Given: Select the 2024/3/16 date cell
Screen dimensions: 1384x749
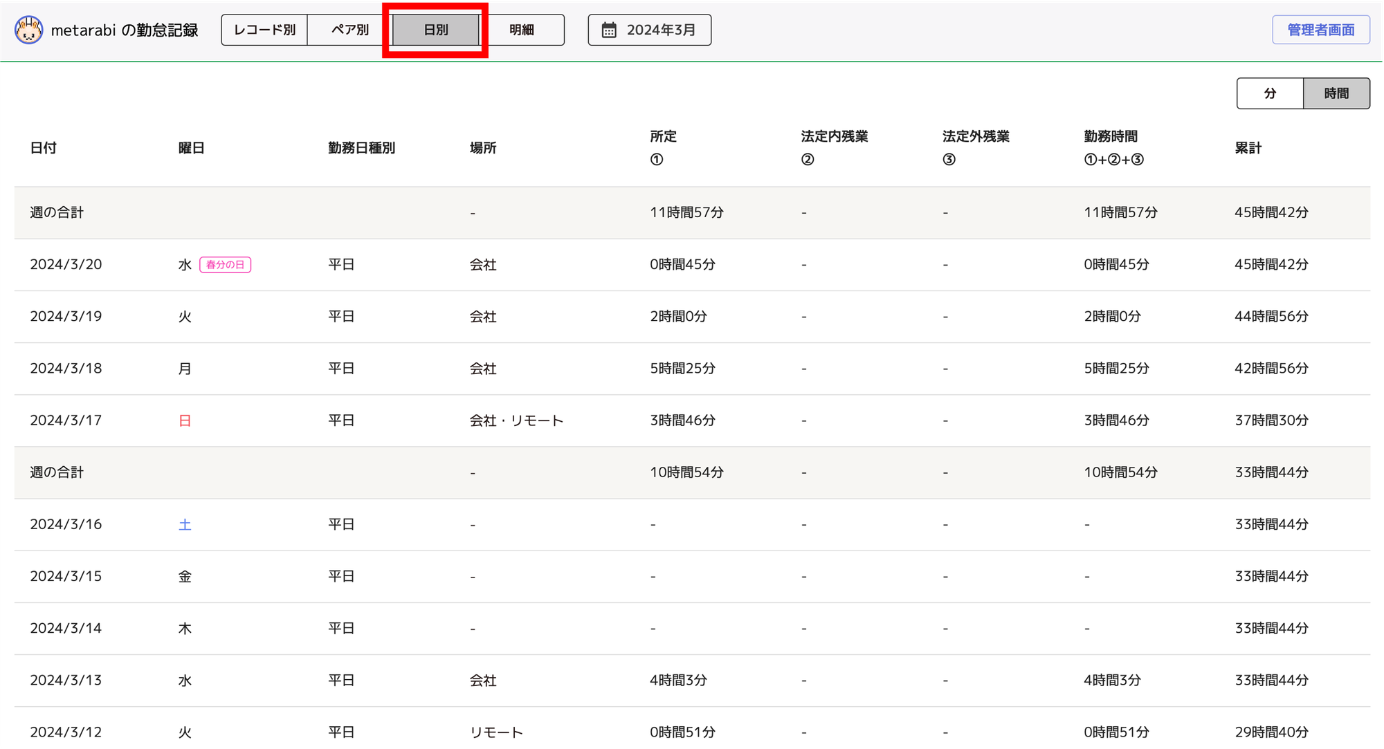Looking at the screenshot, I should pyautogui.click(x=66, y=524).
